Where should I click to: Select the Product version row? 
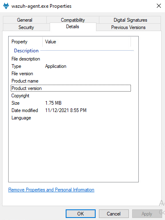pyautogui.click(x=71, y=88)
